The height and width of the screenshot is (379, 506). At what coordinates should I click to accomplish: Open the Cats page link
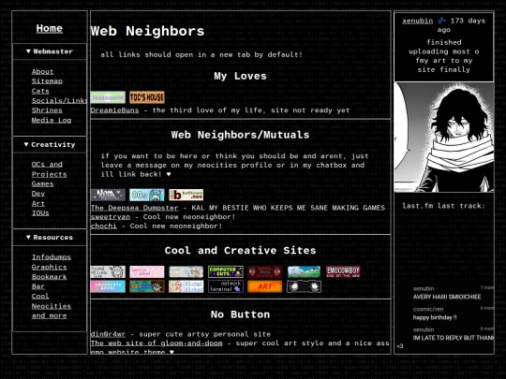[40, 91]
